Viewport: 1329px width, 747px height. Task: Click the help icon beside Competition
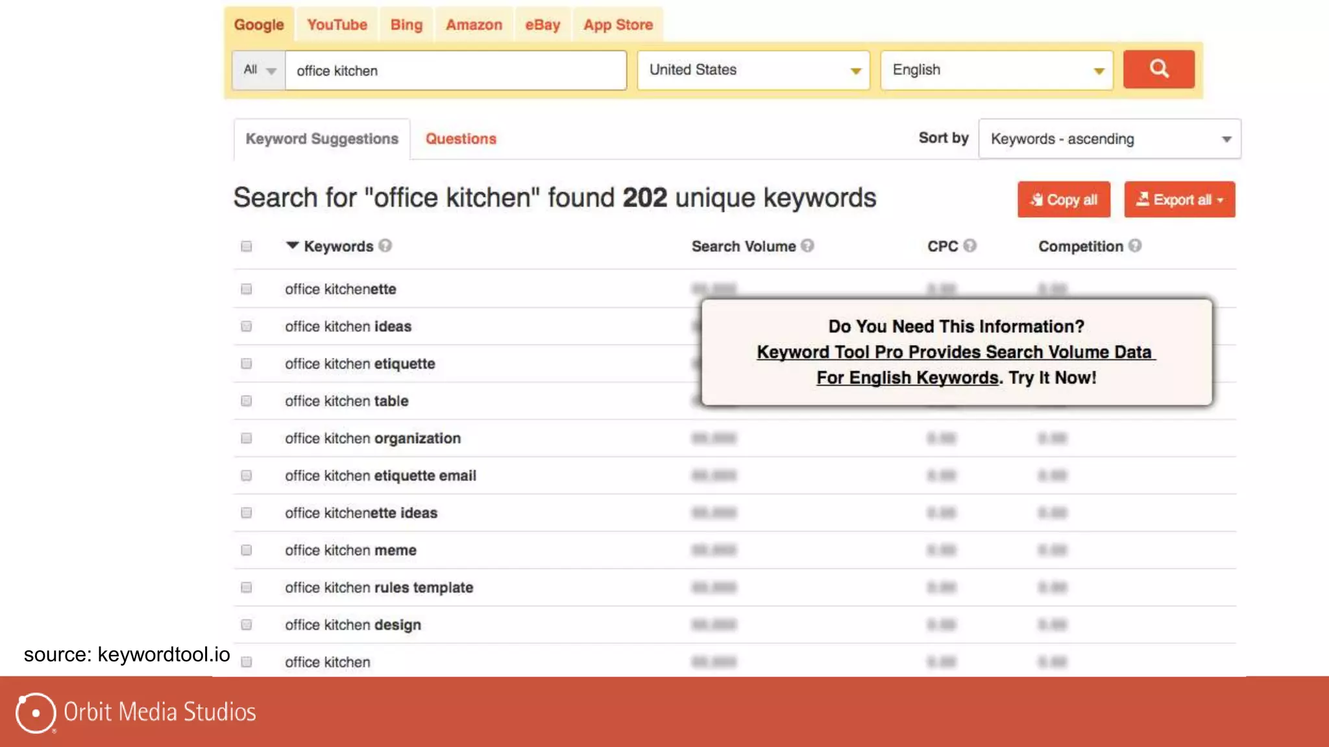coord(1135,246)
